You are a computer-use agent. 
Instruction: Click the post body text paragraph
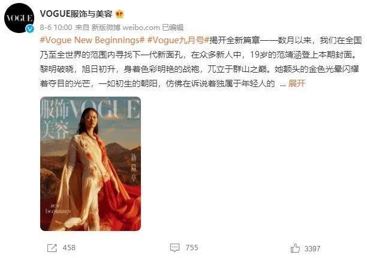[x=201, y=62]
